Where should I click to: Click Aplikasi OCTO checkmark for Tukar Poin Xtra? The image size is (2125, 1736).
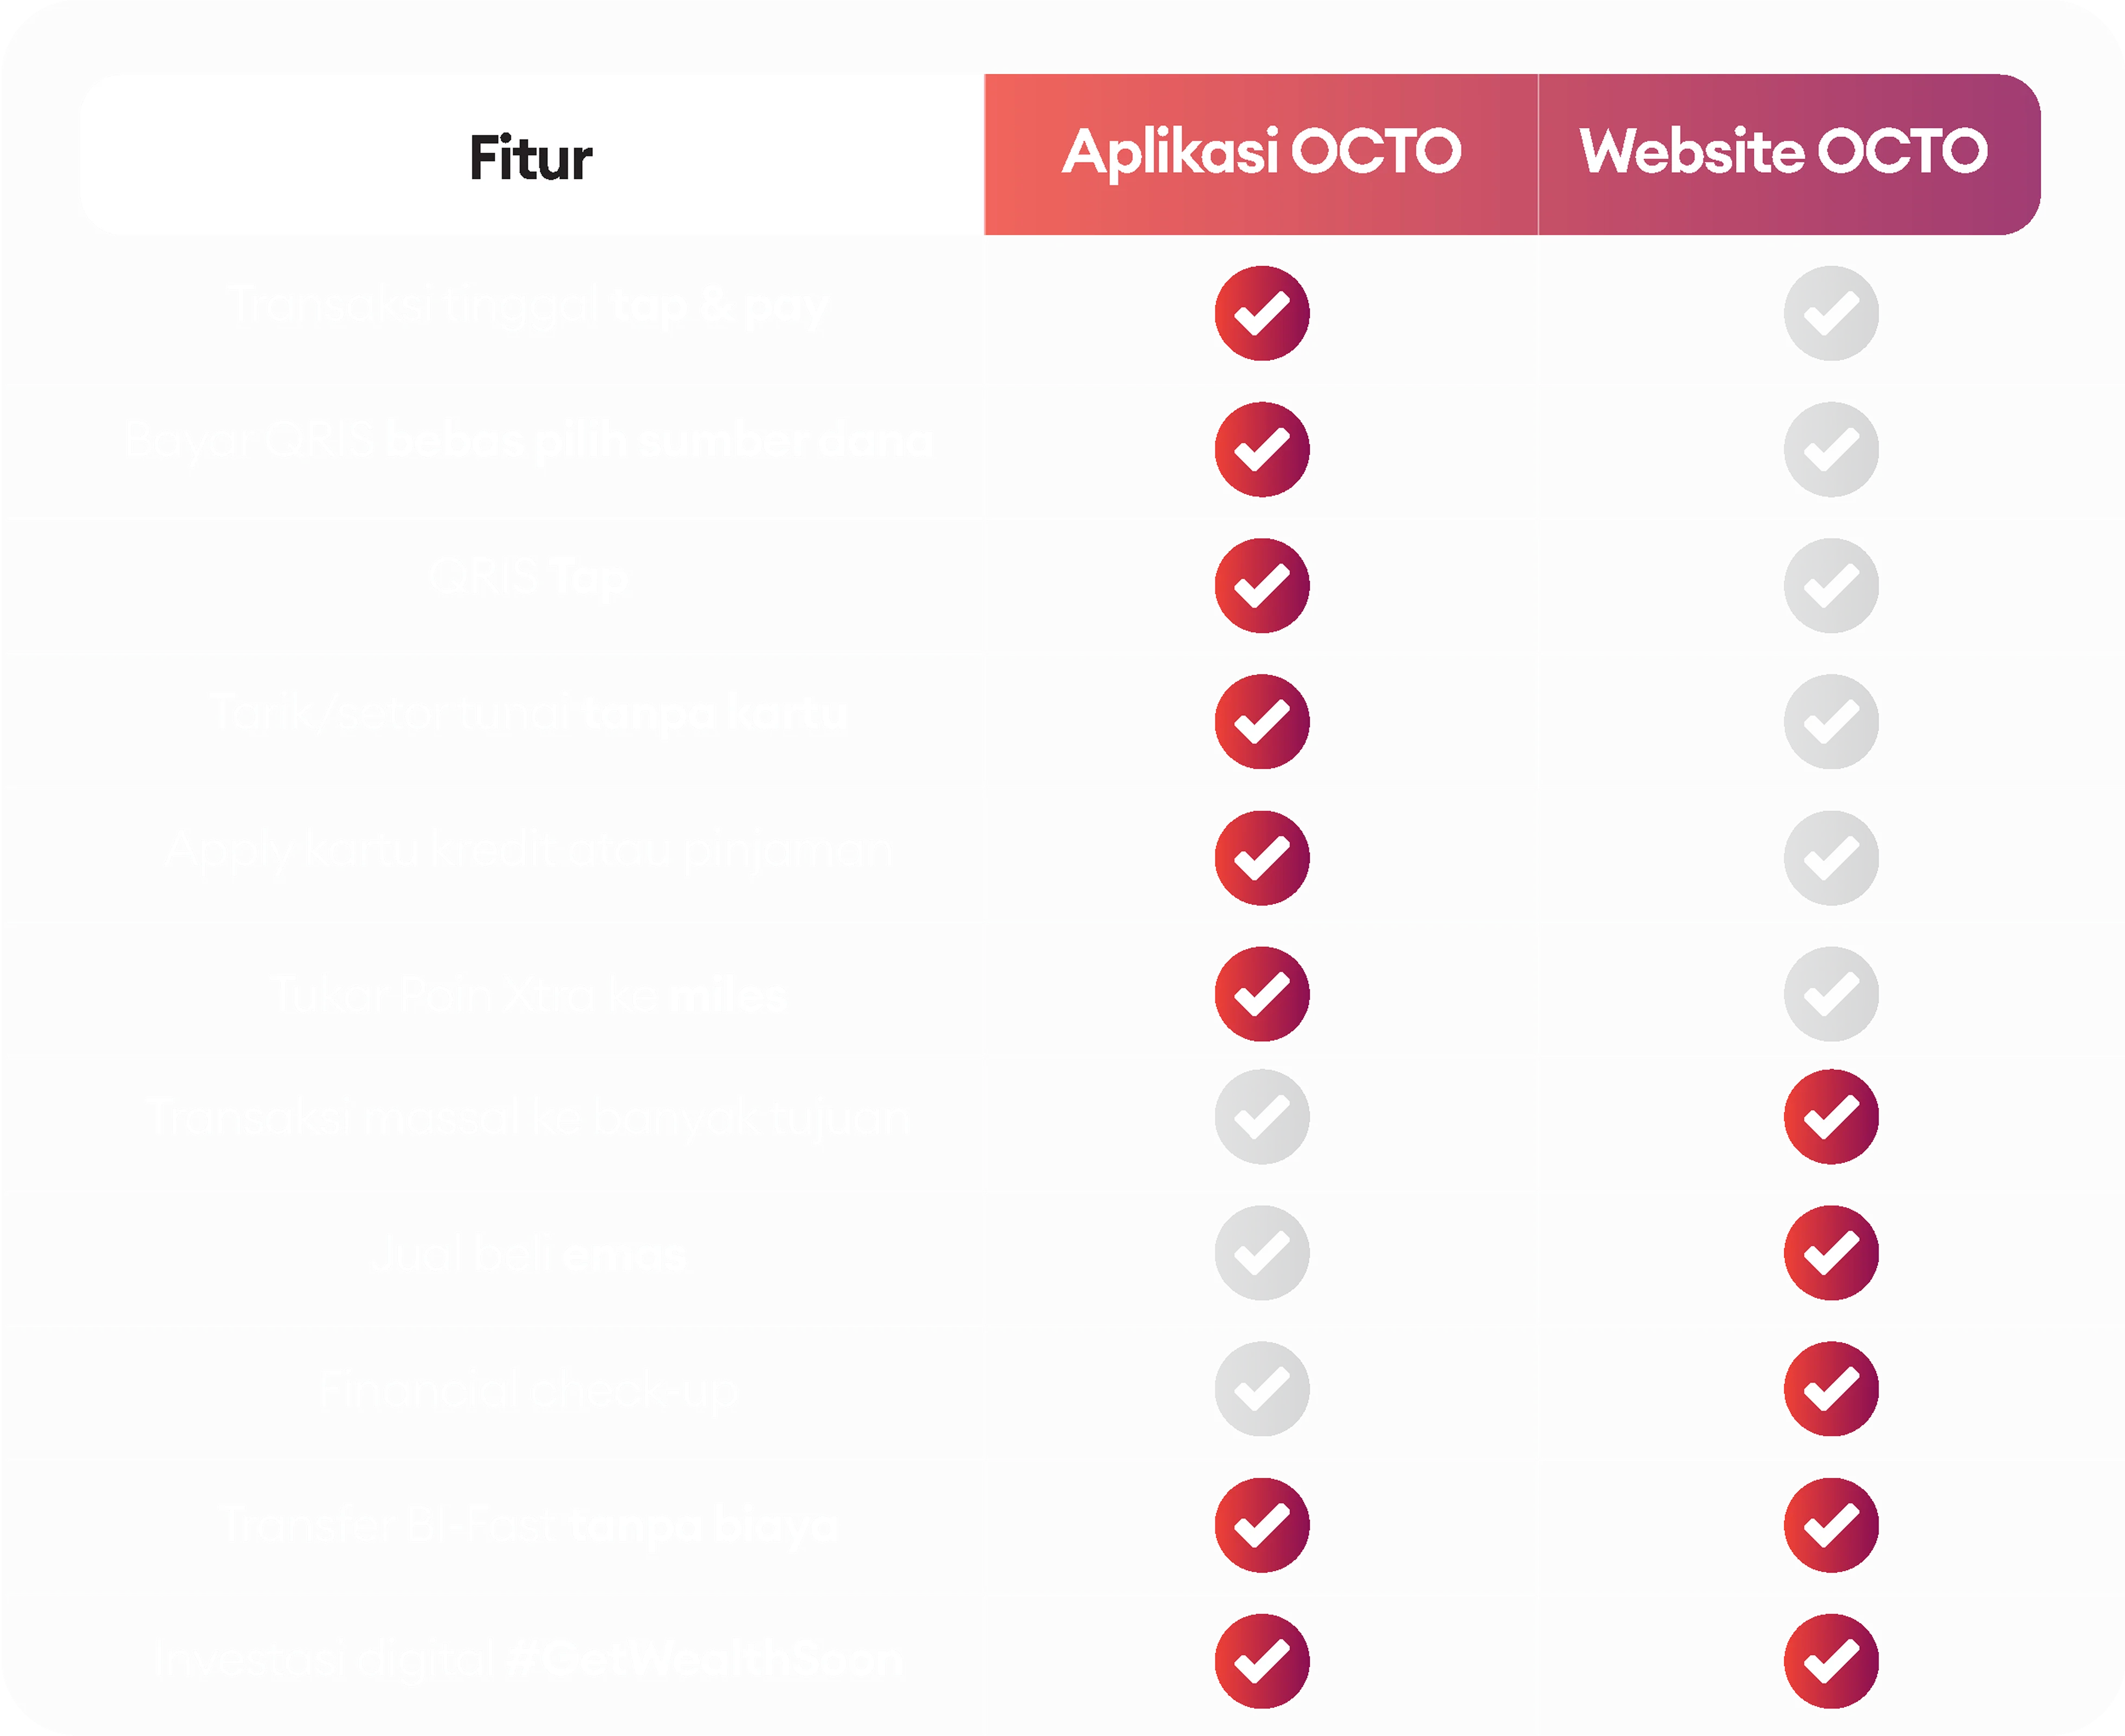(x=1261, y=993)
